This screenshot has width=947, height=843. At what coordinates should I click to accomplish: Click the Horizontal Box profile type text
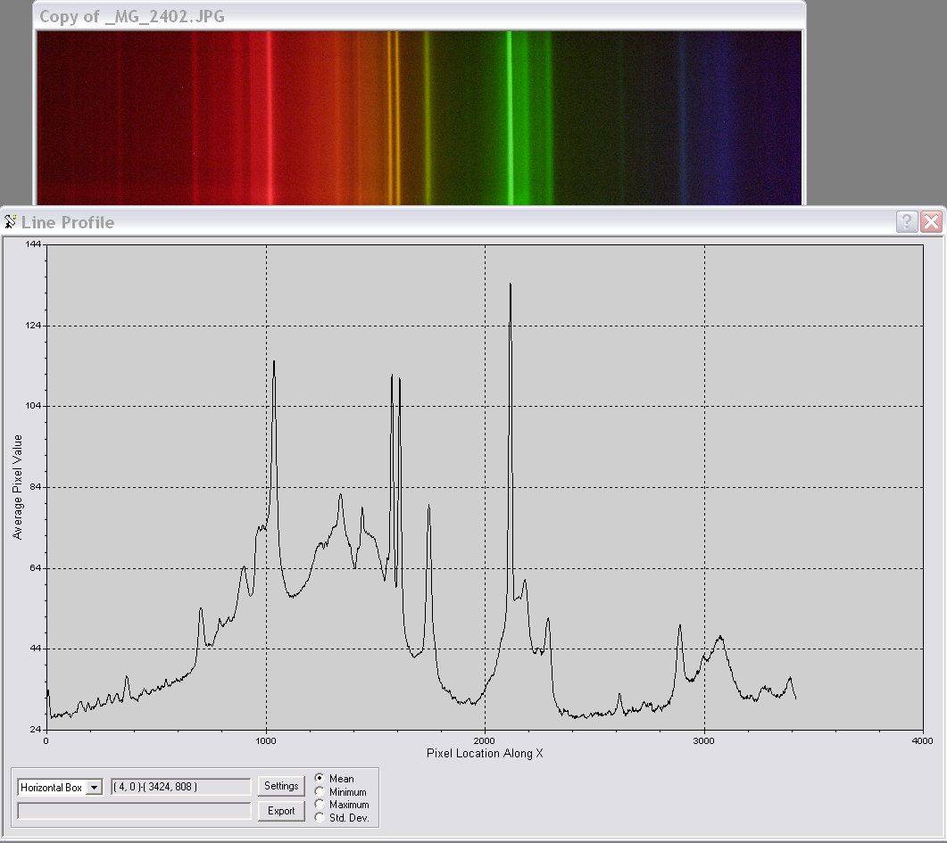tap(52, 788)
